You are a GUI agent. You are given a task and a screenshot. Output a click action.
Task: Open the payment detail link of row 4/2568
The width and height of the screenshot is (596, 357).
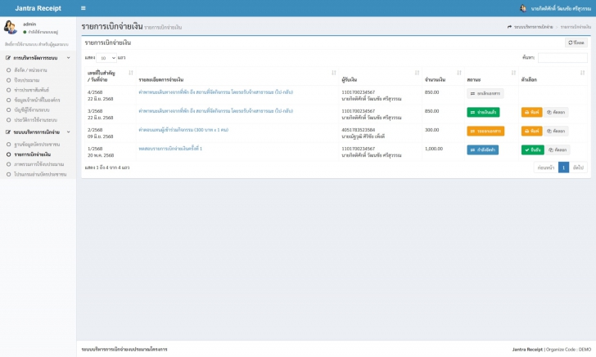(x=216, y=92)
